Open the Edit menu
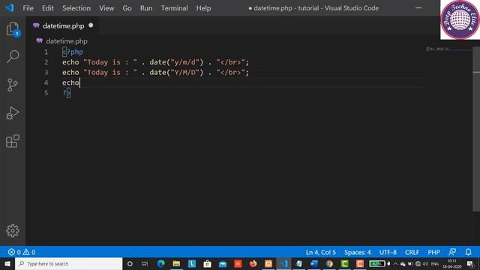 pos(48,8)
